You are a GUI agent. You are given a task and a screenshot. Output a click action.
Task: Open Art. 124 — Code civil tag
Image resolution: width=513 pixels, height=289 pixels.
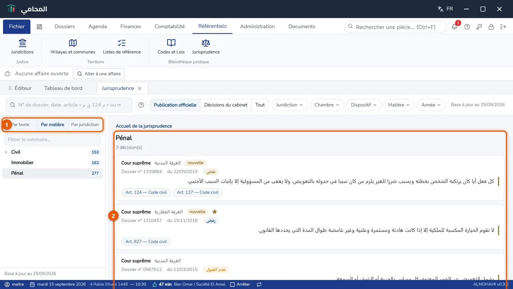(146, 192)
